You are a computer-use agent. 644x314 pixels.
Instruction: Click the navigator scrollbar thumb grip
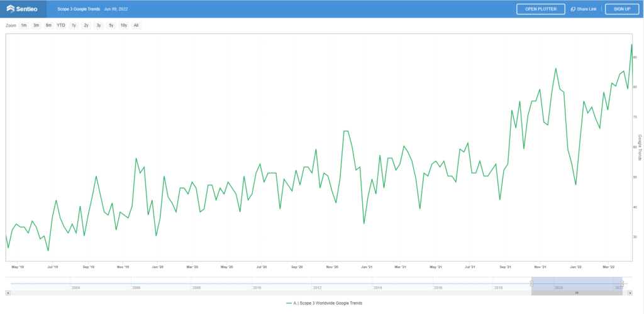click(x=577, y=293)
